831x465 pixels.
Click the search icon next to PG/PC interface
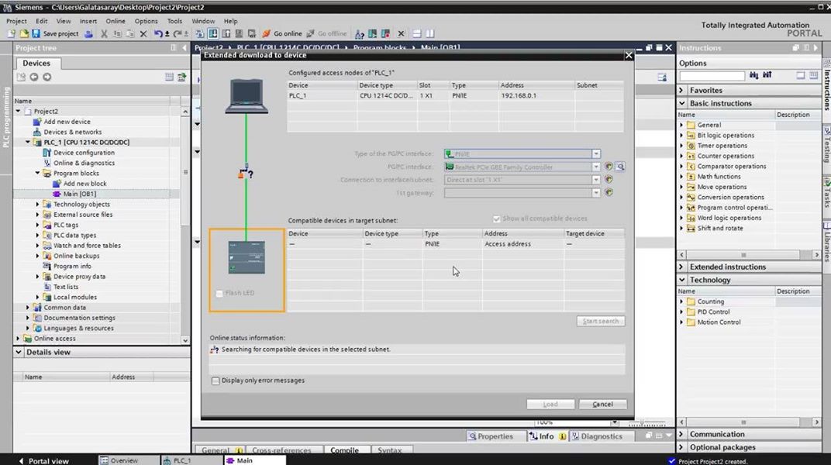tap(621, 167)
